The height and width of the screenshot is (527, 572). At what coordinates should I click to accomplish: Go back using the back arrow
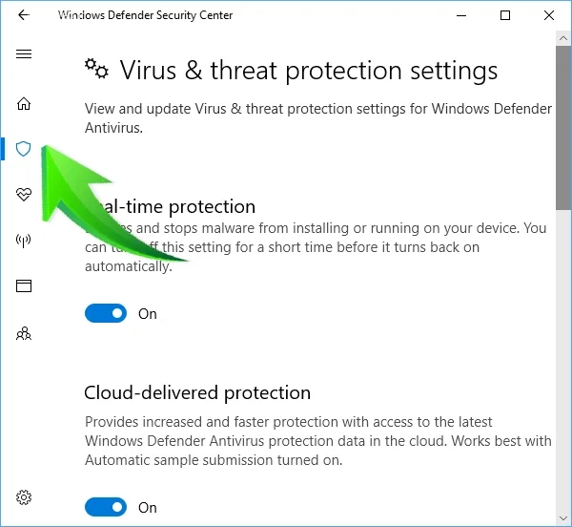coord(24,15)
